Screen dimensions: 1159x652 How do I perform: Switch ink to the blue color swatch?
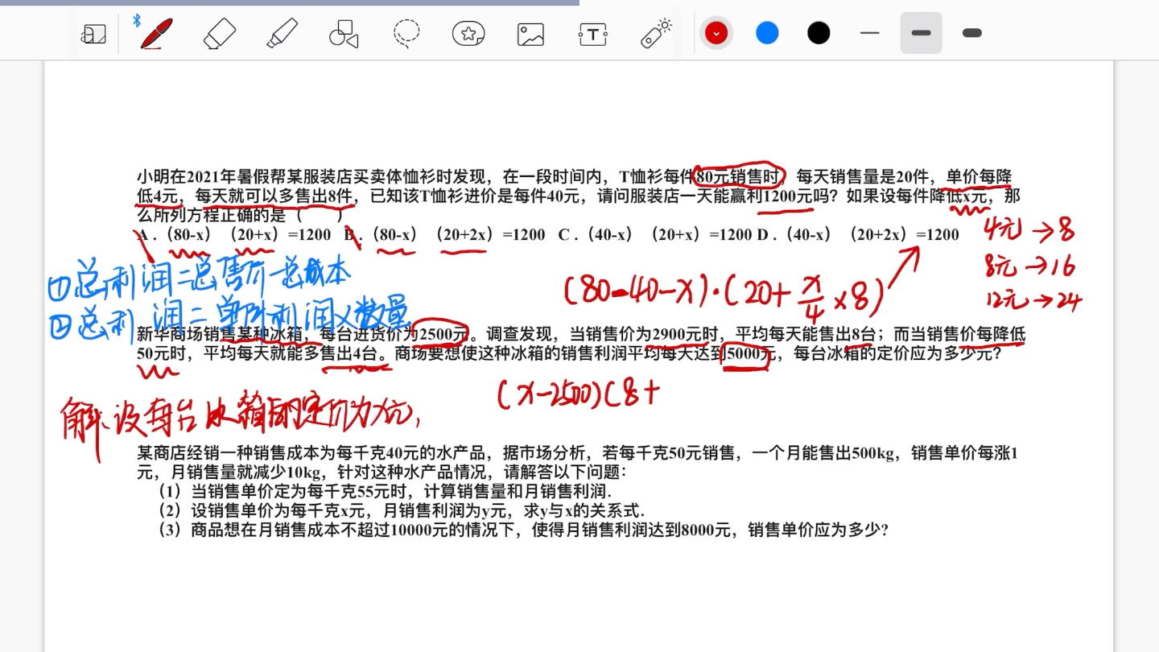point(767,32)
